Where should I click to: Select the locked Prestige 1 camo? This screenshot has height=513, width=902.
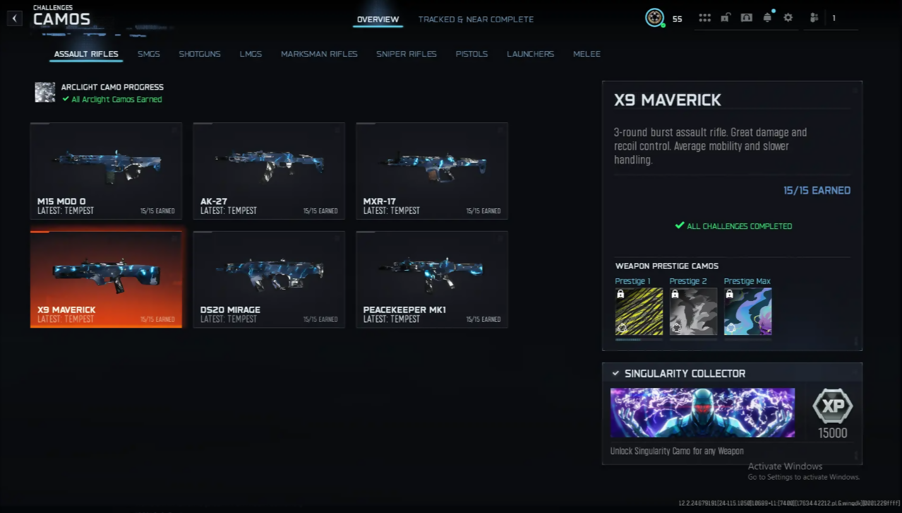[x=639, y=312]
